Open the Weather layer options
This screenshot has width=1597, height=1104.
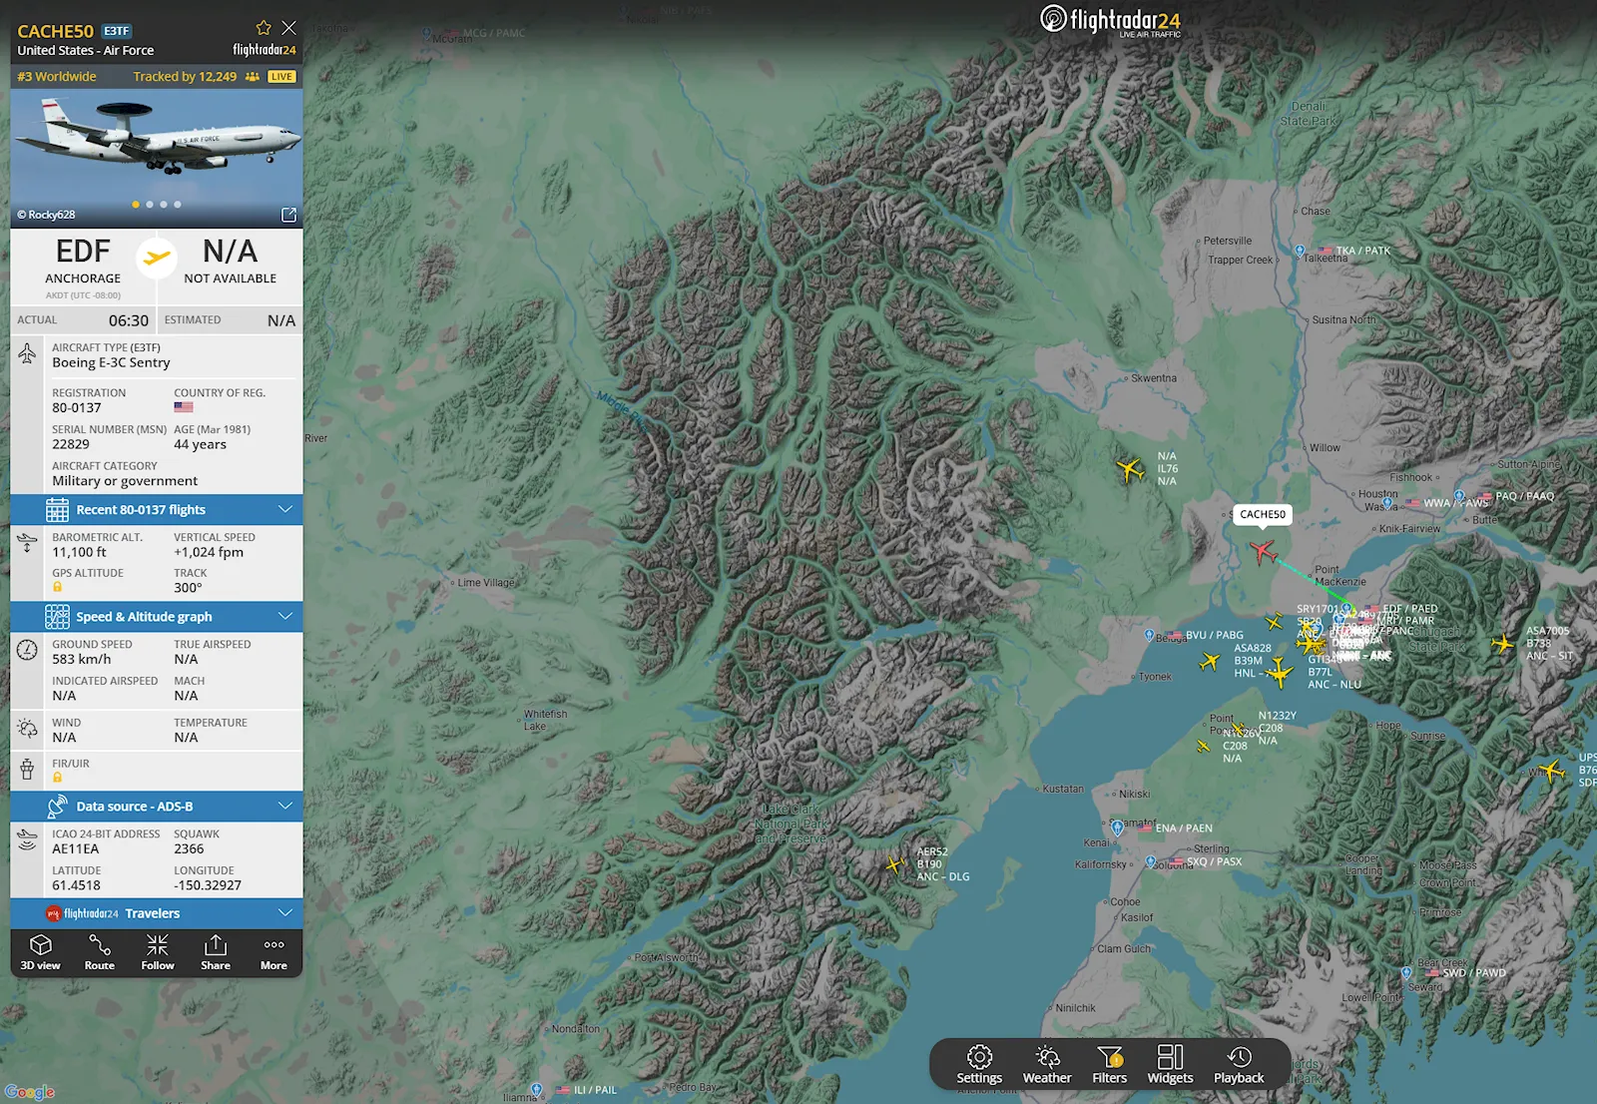point(1047,1065)
